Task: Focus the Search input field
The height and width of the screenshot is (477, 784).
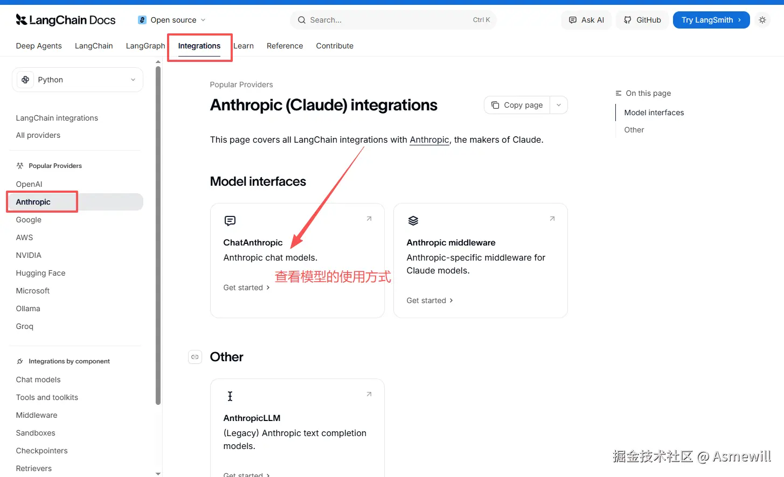Action: (393, 20)
